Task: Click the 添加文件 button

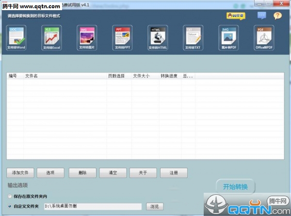Action: [23, 173]
